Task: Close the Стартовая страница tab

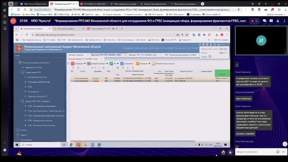Action: (x=88, y=55)
